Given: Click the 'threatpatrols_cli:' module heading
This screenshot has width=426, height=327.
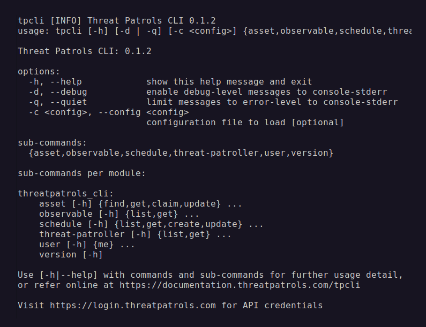Looking at the screenshot, I should click(66, 194).
